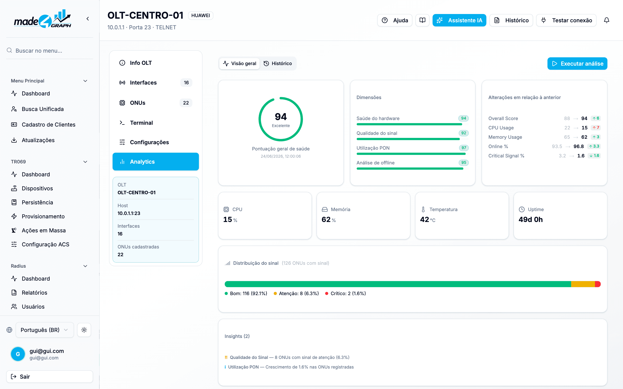Click Executar análise button
Viewport: 623px width, 389px height.
coord(577,64)
